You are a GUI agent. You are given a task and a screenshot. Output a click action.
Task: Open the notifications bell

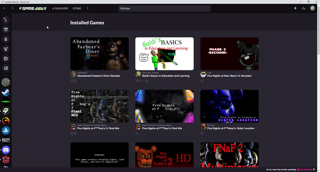point(295,9)
